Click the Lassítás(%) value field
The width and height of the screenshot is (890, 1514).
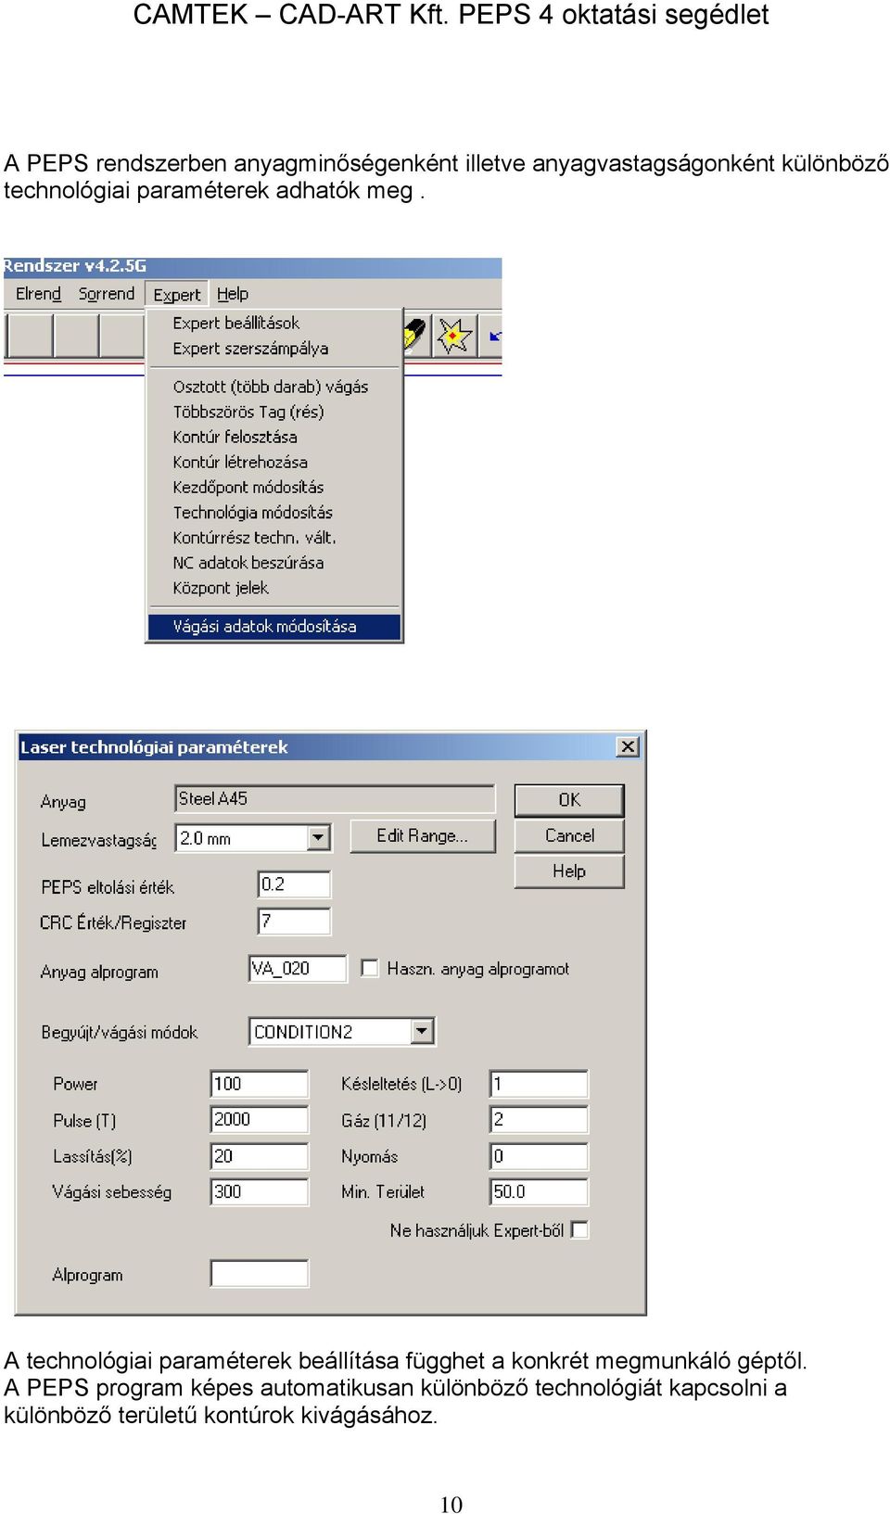(x=260, y=1156)
